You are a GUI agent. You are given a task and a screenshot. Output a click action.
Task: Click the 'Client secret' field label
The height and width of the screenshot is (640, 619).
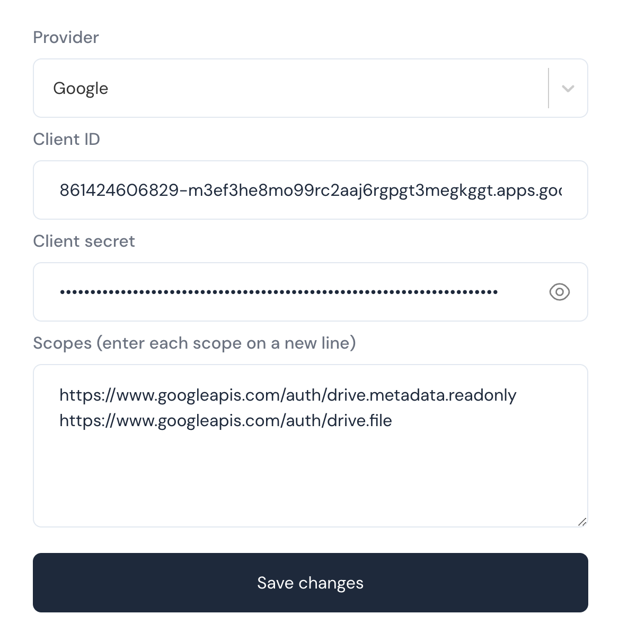click(84, 241)
